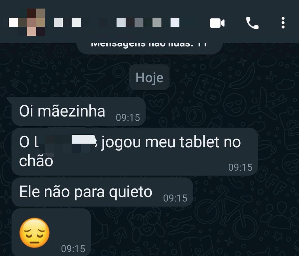The image size is (299, 256).
Task: Tap the "Hoje" date chip
Action: (149, 77)
